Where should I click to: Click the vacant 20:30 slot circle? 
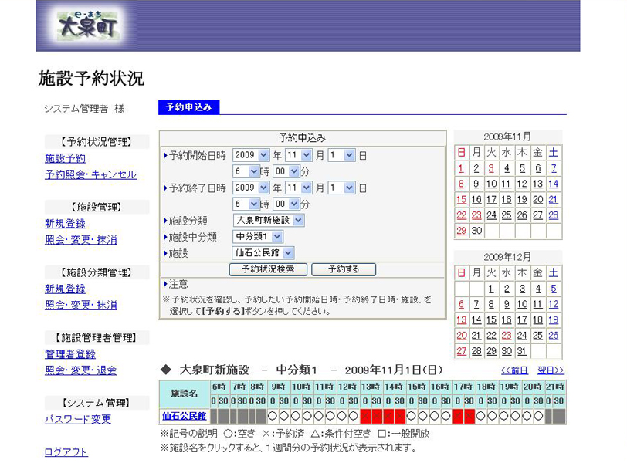click(x=539, y=416)
